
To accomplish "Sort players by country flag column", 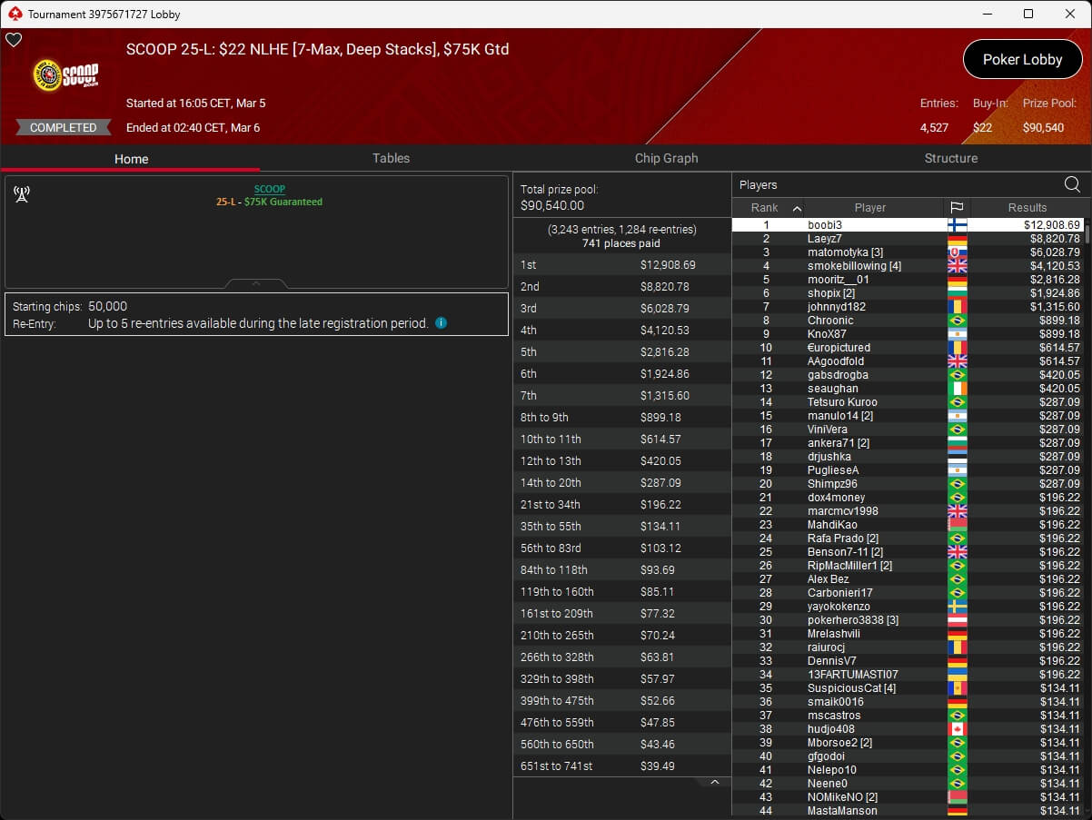I will [957, 207].
